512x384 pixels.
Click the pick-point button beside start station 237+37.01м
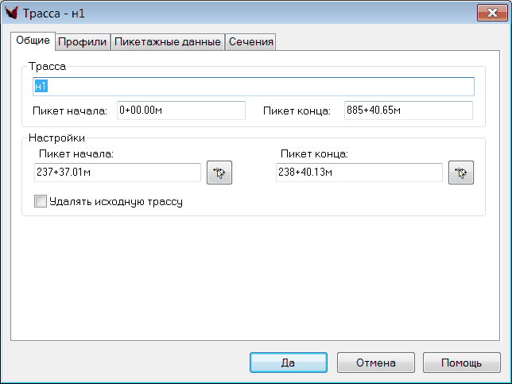tap(219, 173)
